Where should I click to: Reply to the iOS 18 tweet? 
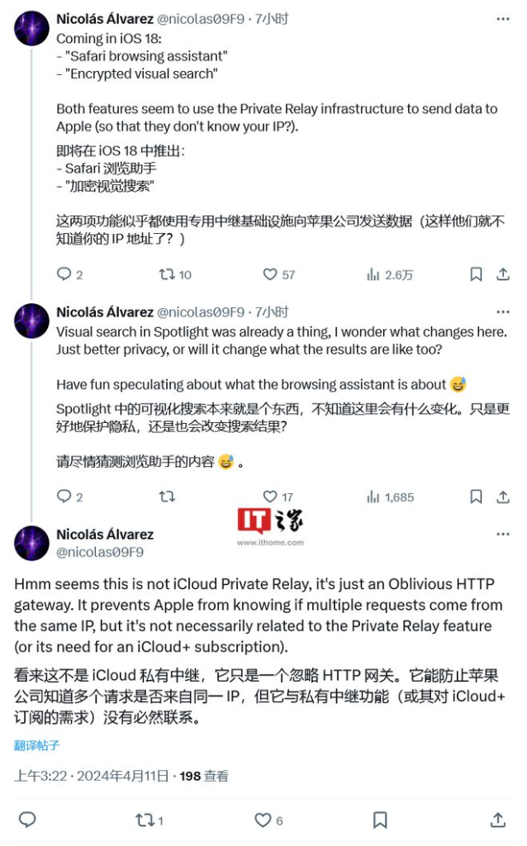(69, 274)
